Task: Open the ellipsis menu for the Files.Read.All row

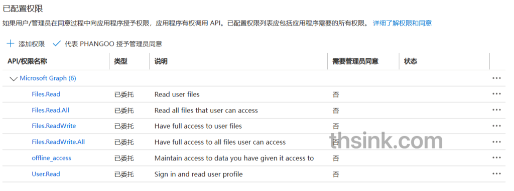Action: coord(496,110)
